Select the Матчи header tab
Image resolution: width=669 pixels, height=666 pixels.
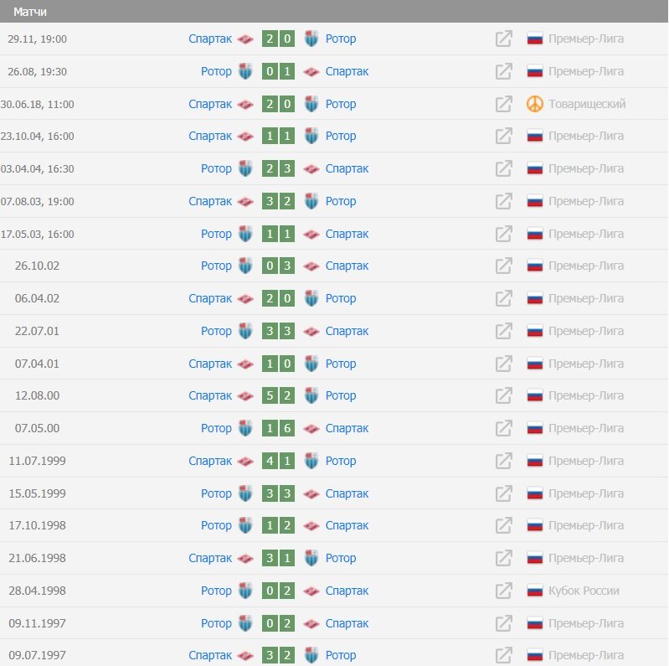point(30,12)
